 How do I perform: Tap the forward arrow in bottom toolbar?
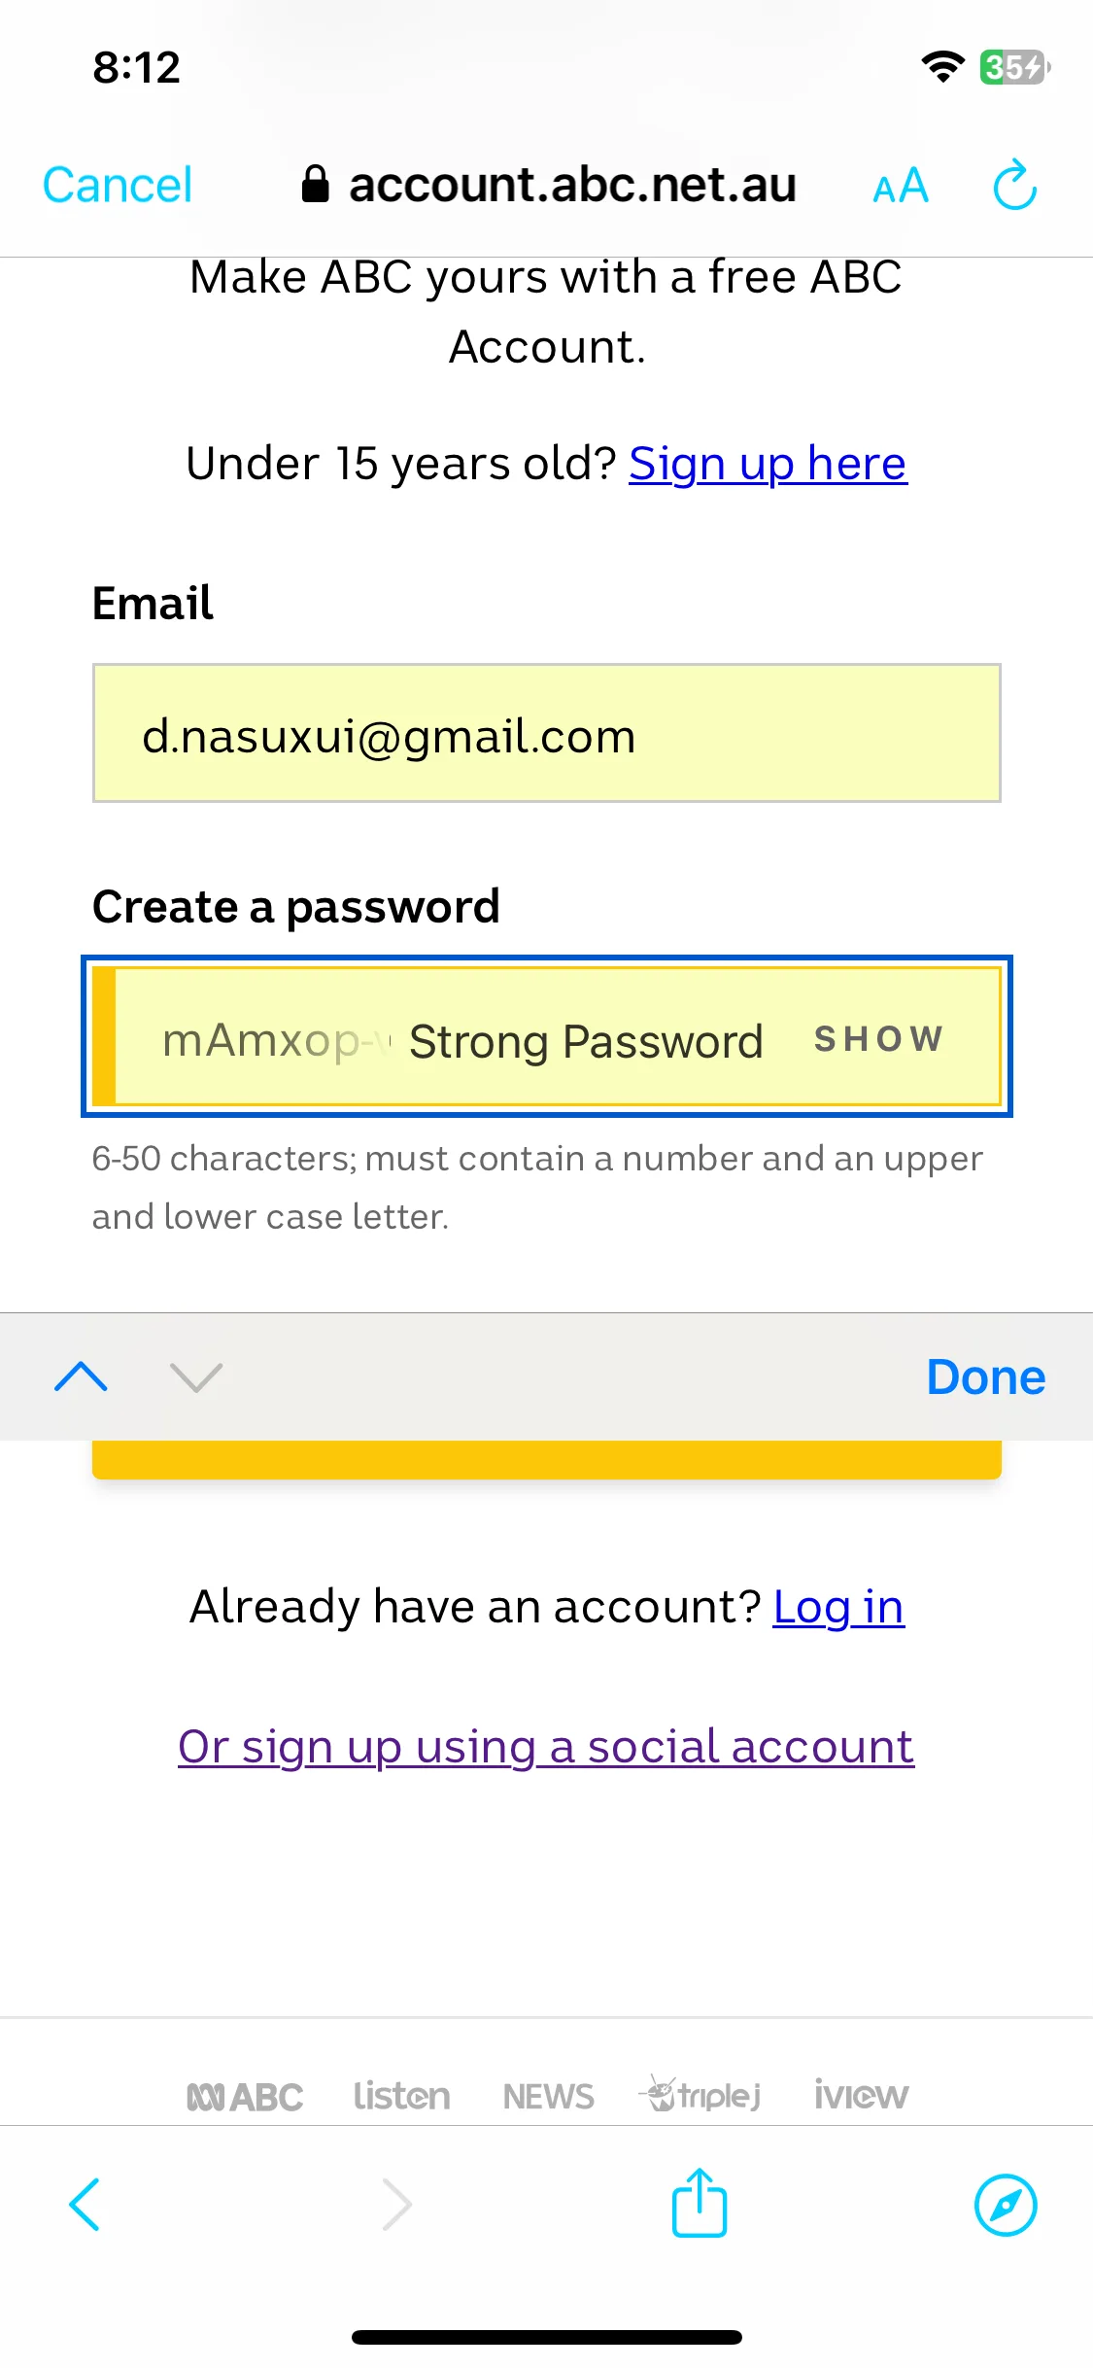click(x=396, y=2205)
